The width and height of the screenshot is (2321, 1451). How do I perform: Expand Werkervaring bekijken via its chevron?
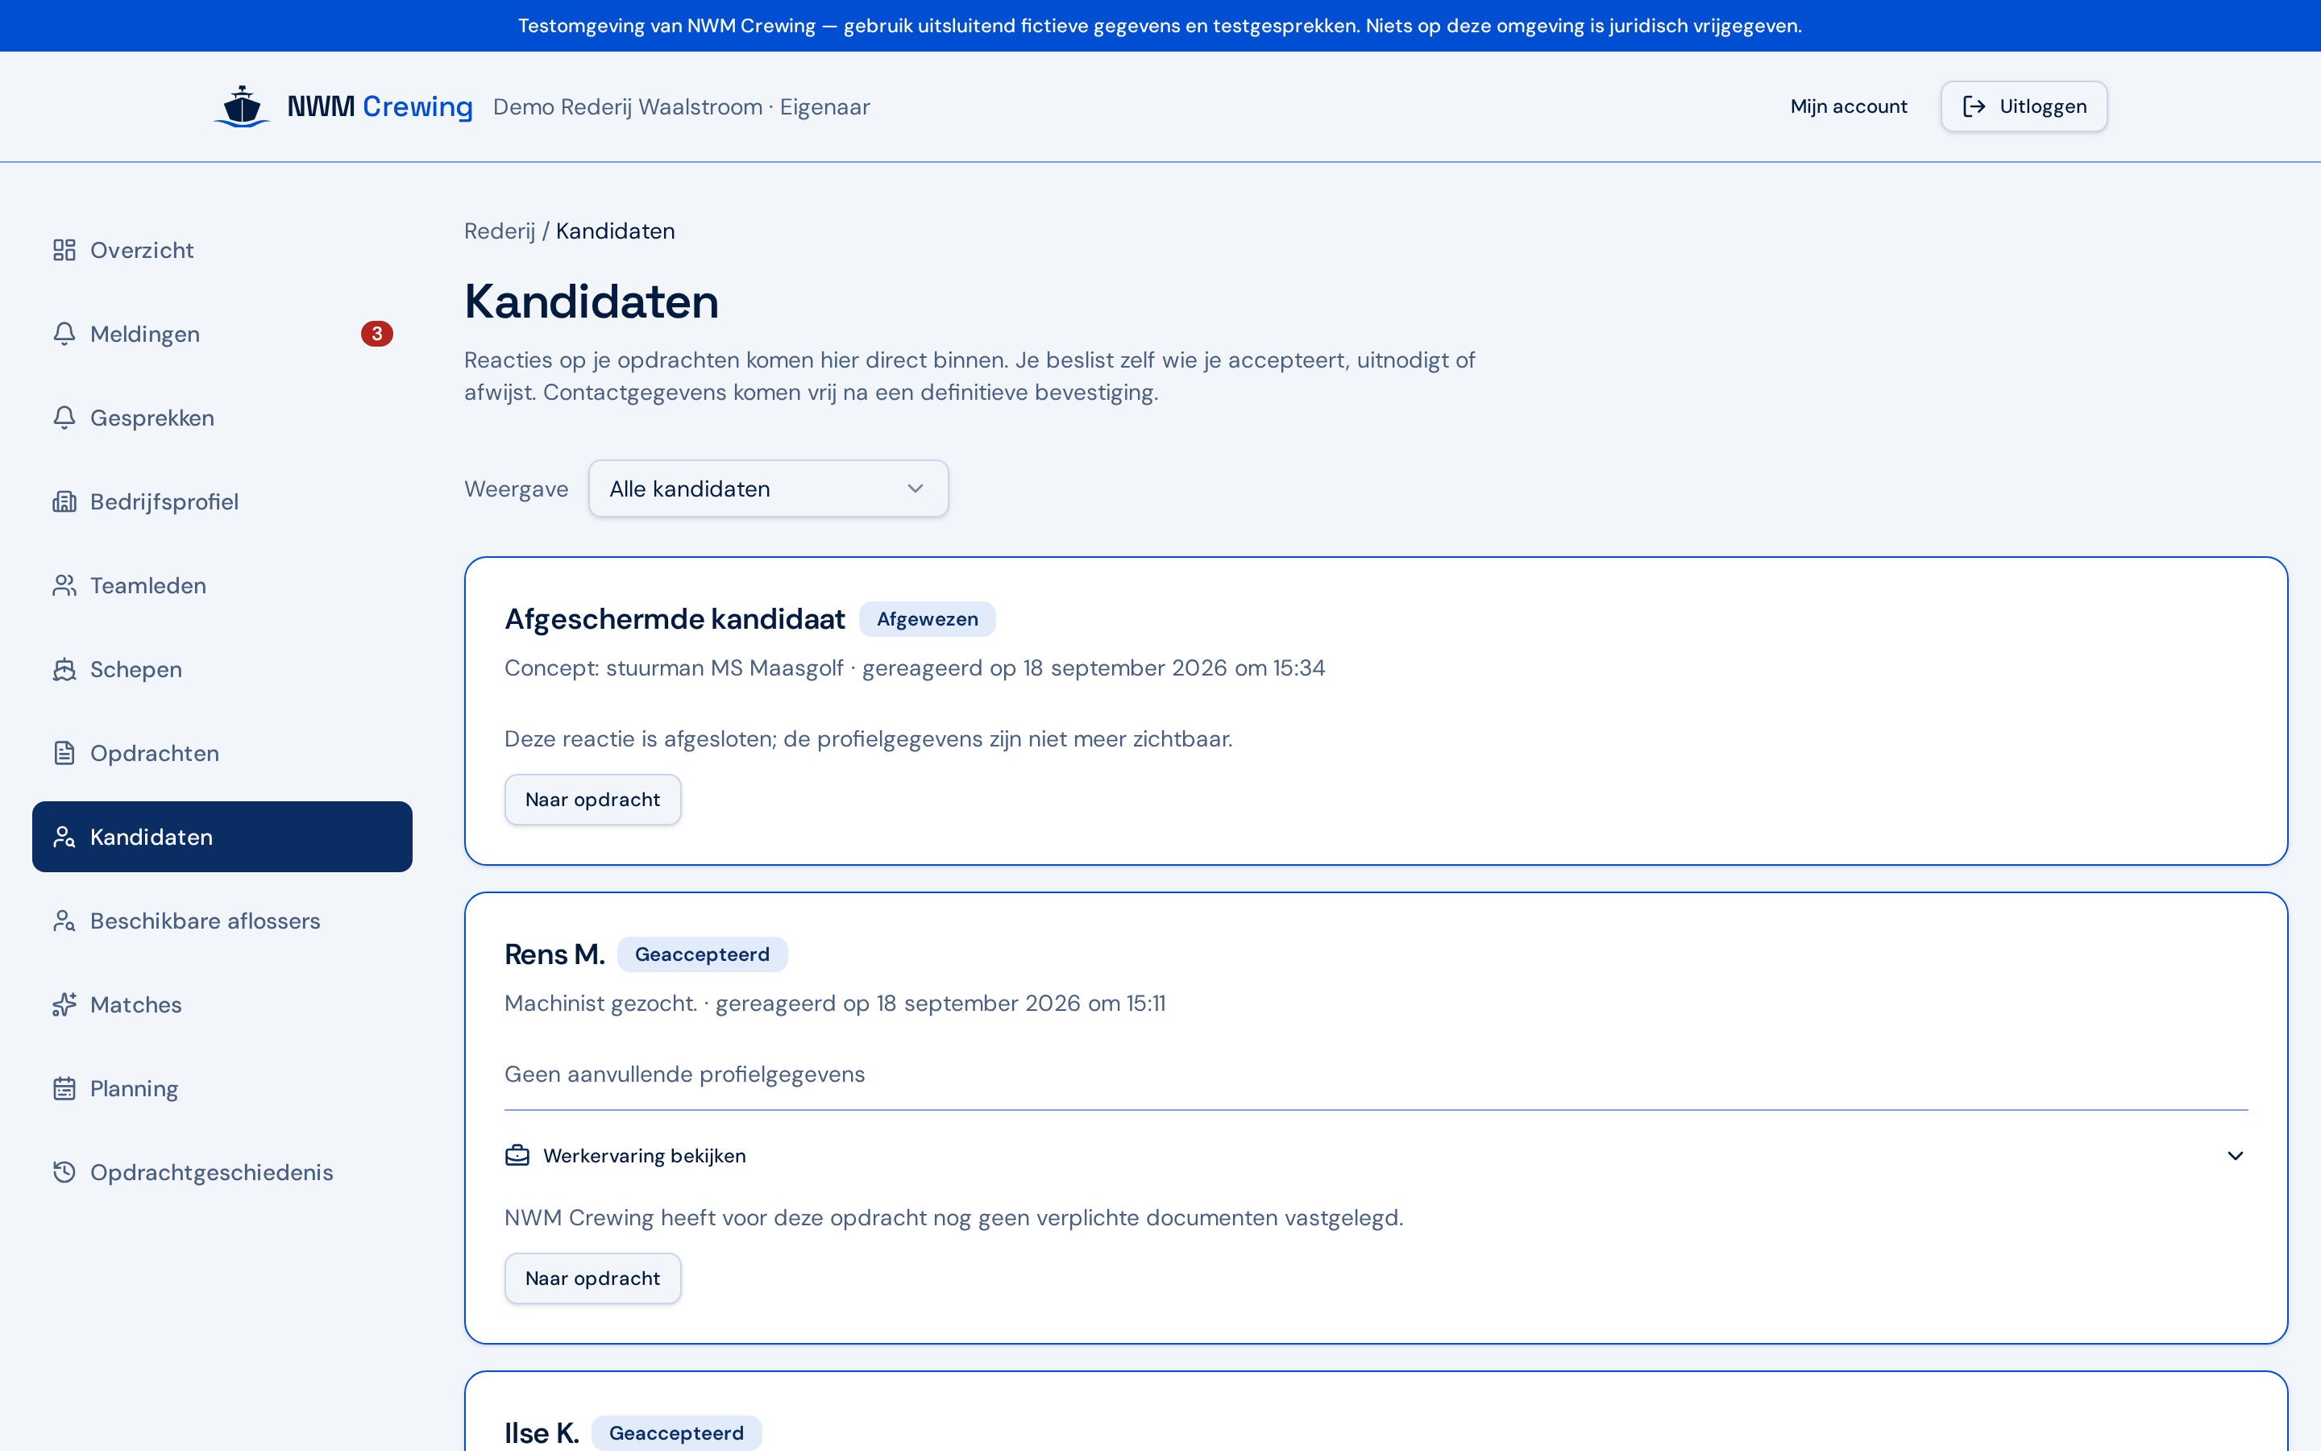click(x=2235, y=1155)
